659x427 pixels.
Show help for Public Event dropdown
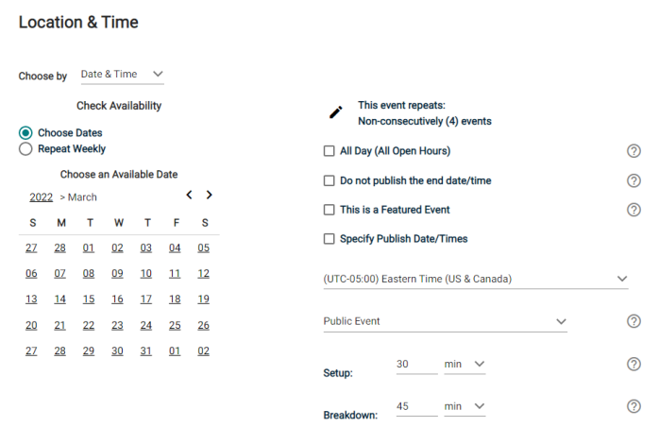click(x=634, y=321)
